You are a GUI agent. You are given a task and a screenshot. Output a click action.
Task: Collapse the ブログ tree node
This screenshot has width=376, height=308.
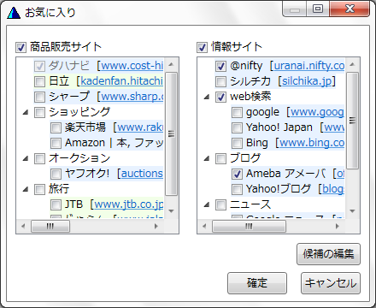pyautogui.click(x=207, y=158)
